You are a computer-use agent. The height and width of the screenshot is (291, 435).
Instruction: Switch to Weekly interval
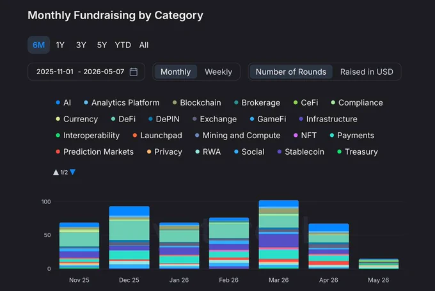tap(218, 72)
